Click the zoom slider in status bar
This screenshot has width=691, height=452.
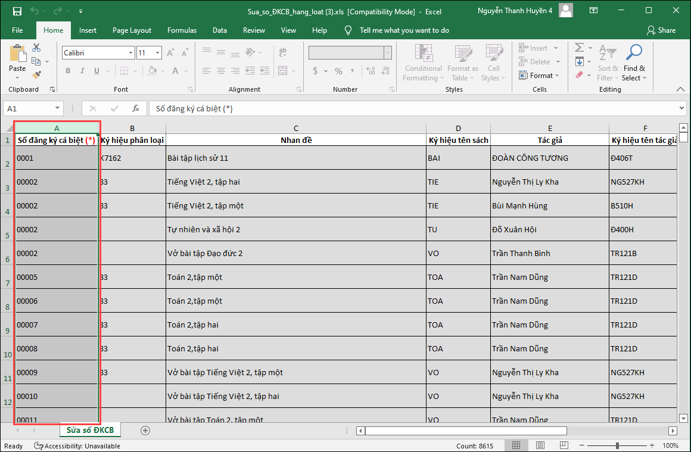617,445
